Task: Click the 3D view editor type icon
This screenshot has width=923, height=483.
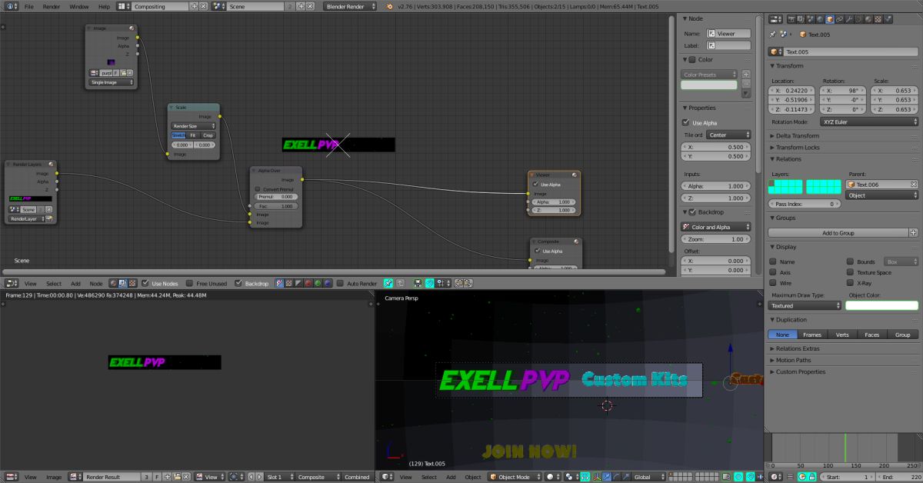Action: pos(387,477)
